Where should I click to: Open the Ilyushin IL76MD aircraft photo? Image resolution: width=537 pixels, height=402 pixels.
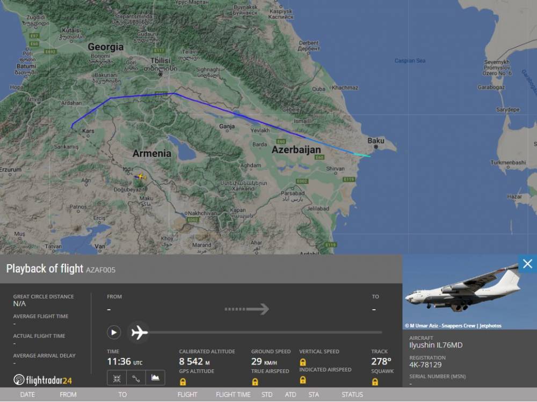[x=469, y=292]
